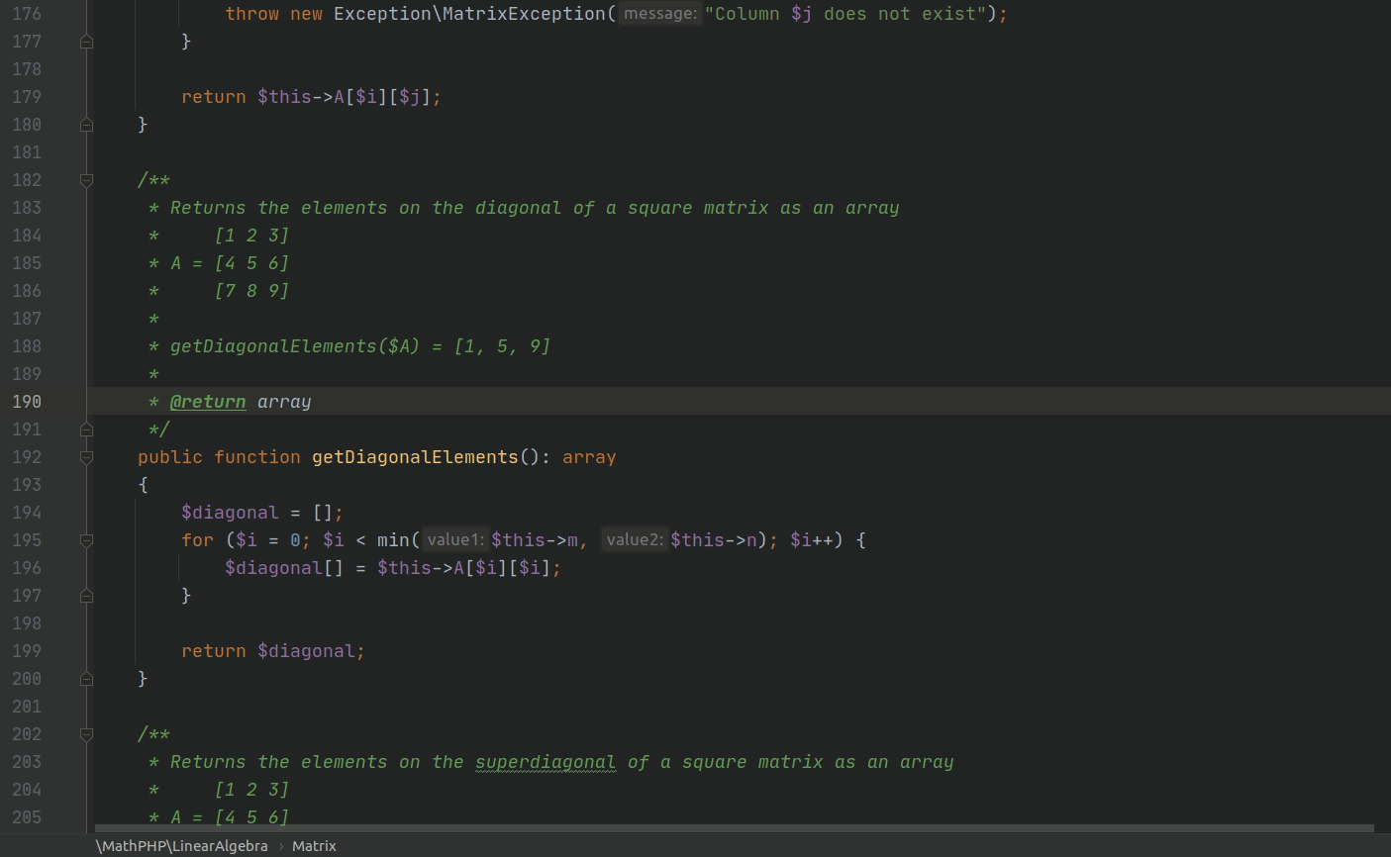Click 'return $this->A[$i][$j];' on line 179
The image size is (1391, 857).
(312, 97)
